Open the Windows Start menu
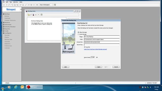Screen dimensions: 162x91 coord(3,89)
